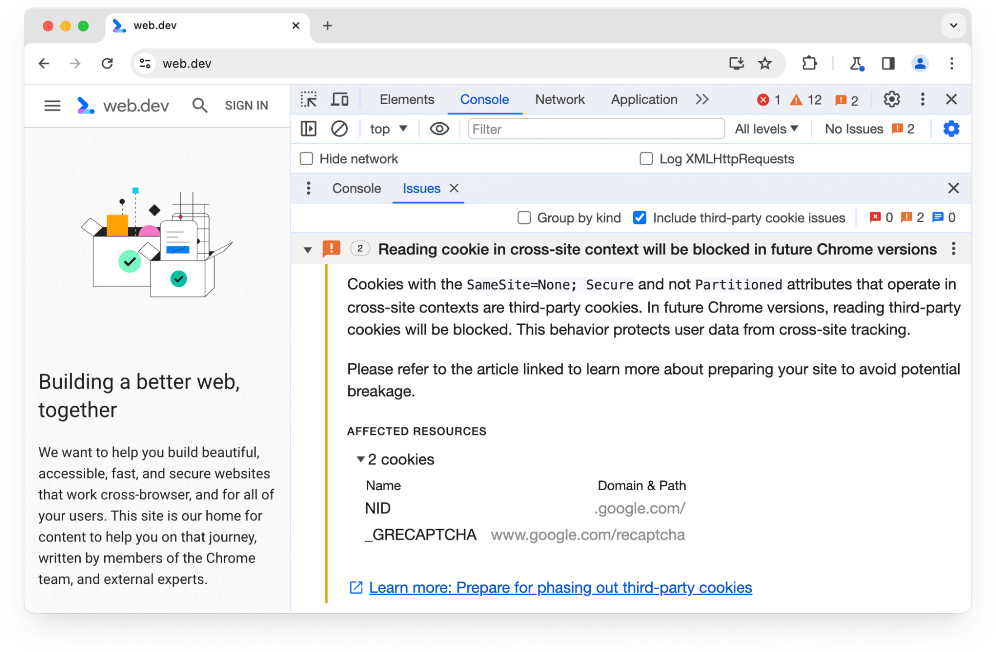Toggle Include third-party cookie issues checkbox

[639, 217]
